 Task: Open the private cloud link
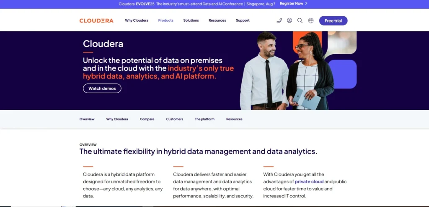pos(309,182)
